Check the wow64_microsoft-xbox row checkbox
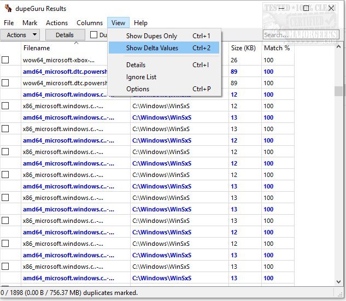This screenshot has width=346, height=301. coord(5,60)
